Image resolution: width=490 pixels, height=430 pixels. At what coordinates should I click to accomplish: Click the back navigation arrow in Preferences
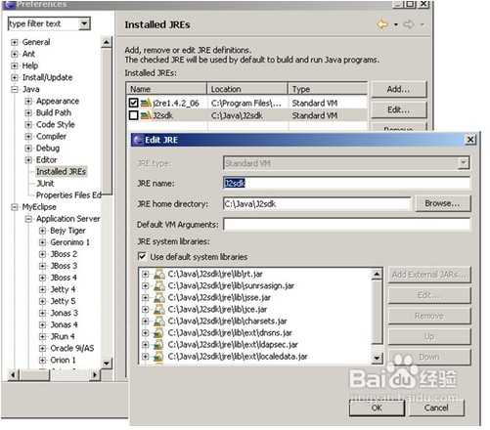point(382,24)
